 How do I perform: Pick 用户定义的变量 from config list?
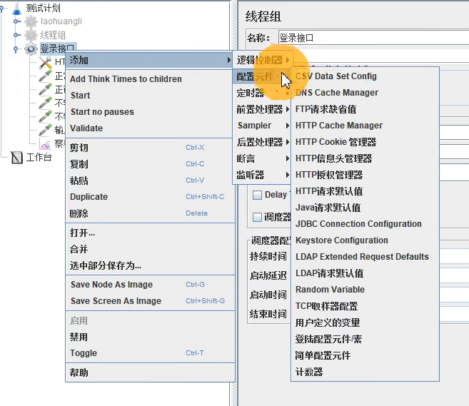[x=328, y=323]
